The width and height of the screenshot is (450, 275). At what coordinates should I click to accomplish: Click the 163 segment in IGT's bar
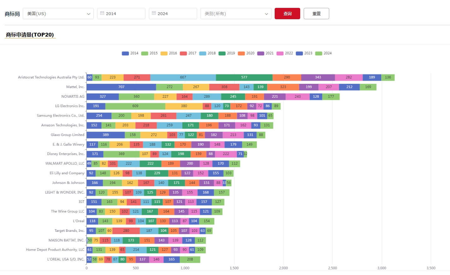pyautogui.click(x=109, y=202)
